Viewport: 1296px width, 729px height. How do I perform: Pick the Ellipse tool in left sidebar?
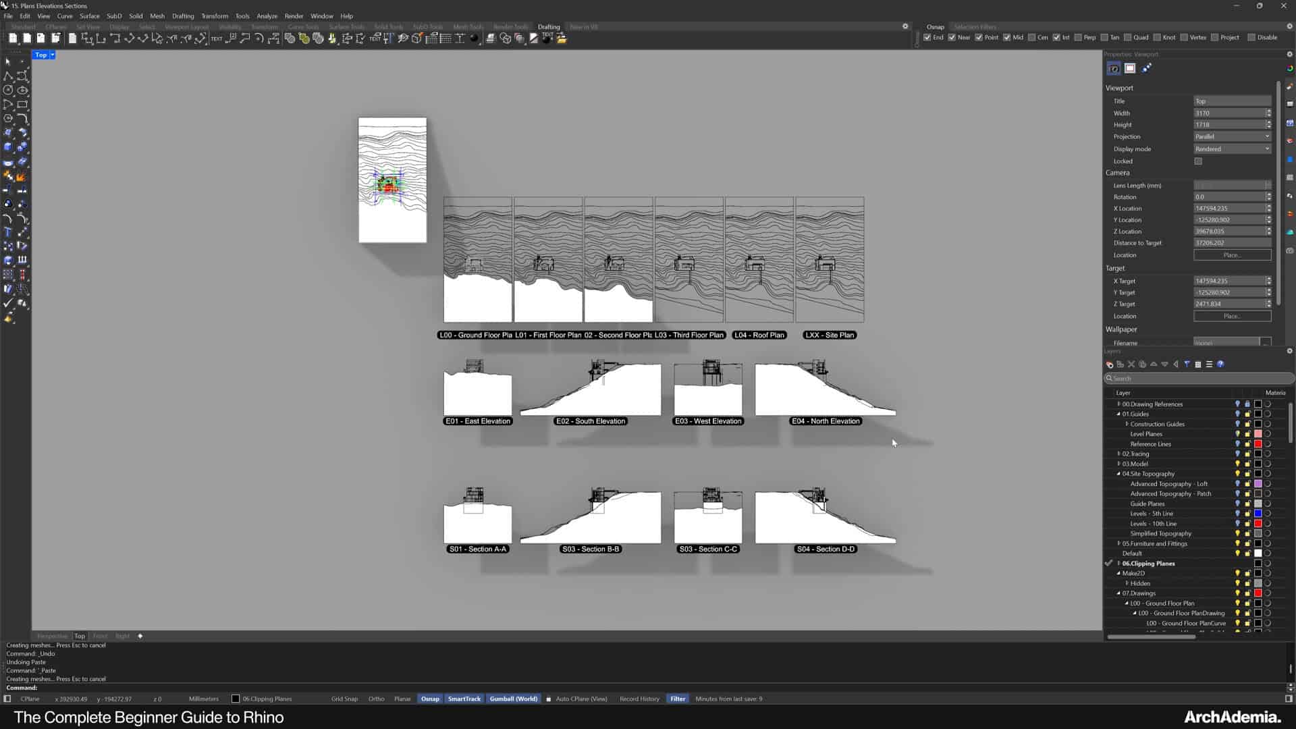pos(22,90)
